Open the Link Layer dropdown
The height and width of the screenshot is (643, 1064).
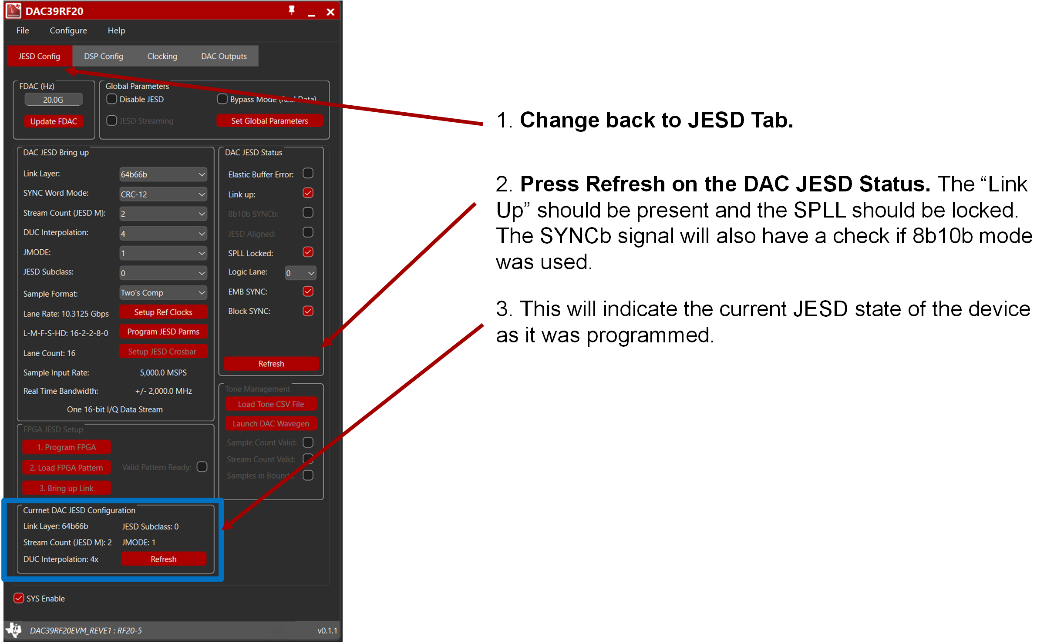[x=163, y=174]
